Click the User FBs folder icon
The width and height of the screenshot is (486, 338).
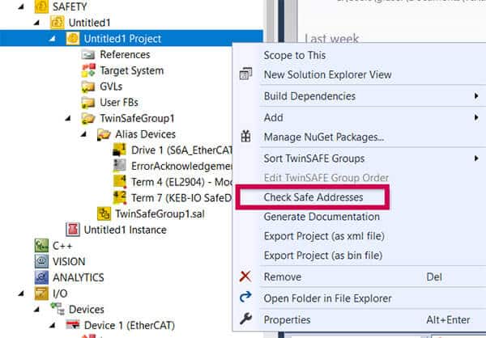[x=88, y=103]
